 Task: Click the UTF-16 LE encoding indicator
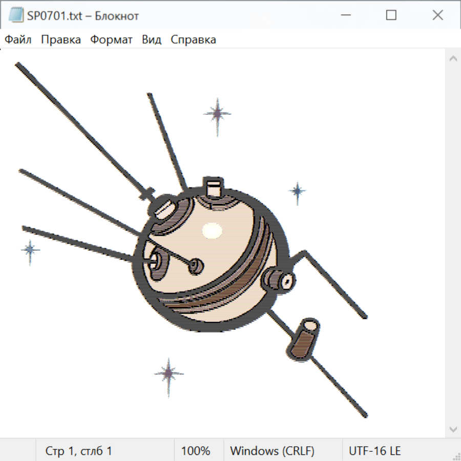coord(374,451)
